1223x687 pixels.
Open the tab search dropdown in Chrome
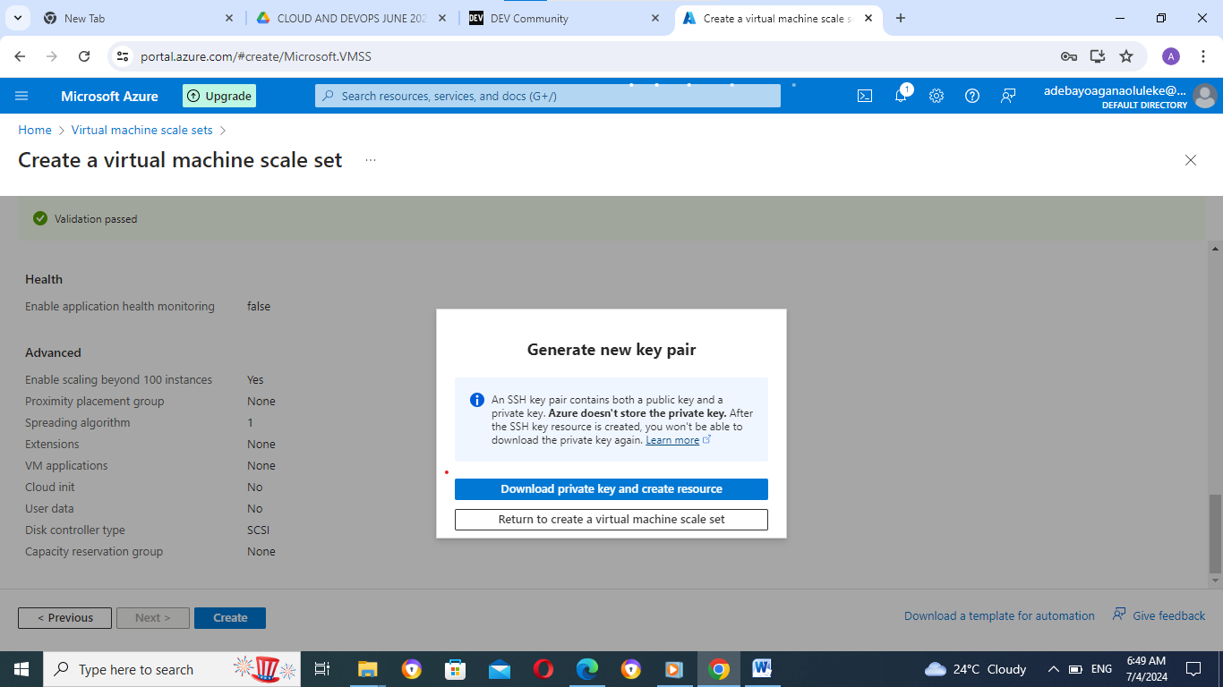click(17, 18)
